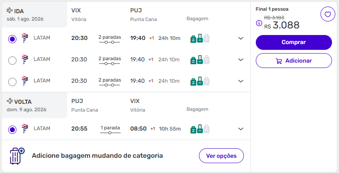Click baggage icons of second outbound flight

point(200,60)
